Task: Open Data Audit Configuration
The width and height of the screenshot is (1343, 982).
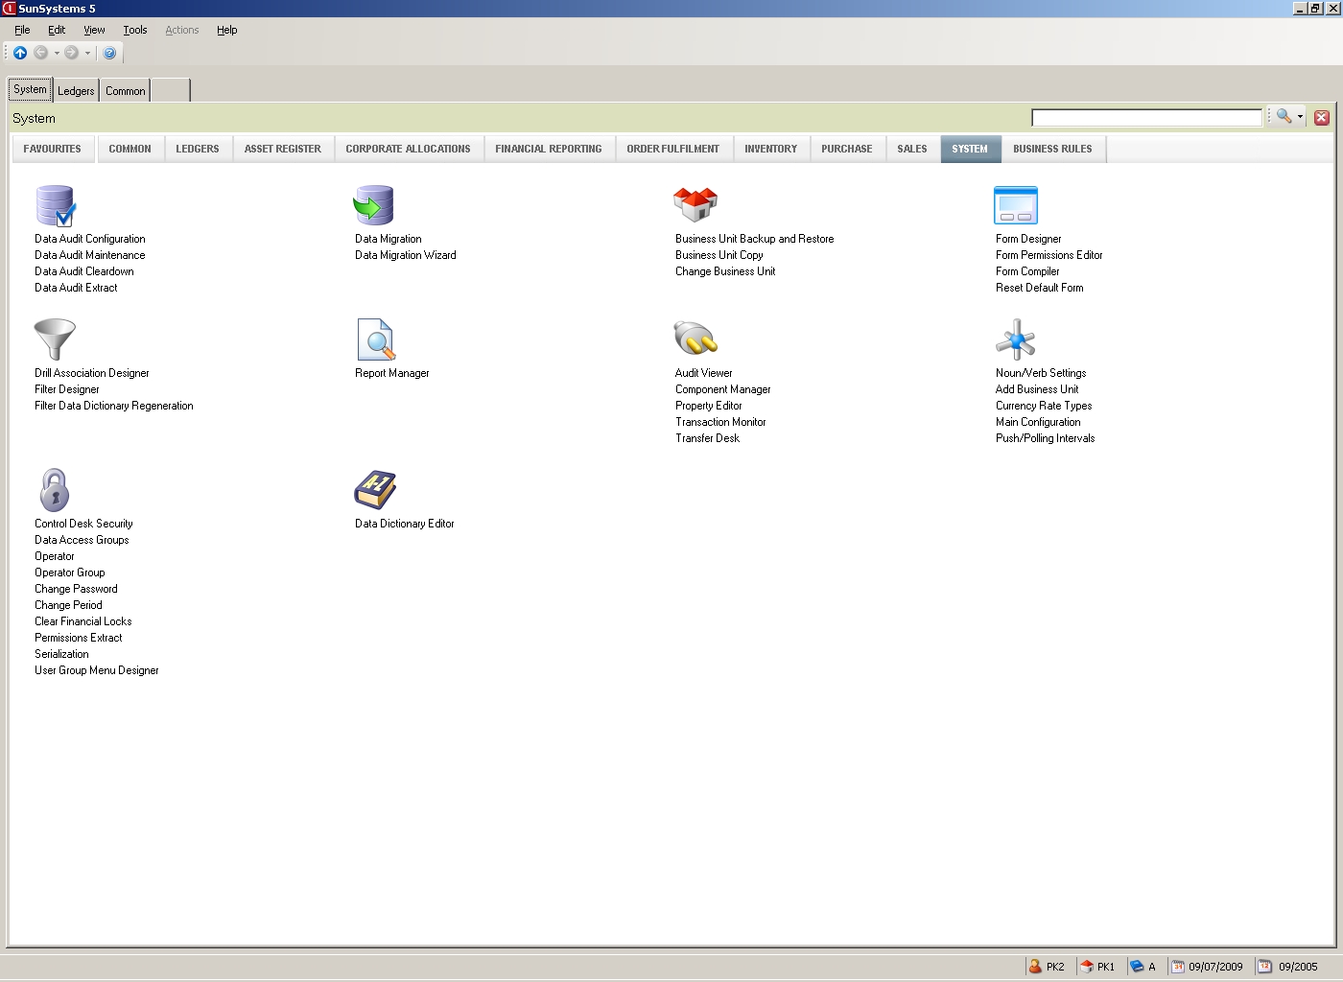Action: (90, 239)
